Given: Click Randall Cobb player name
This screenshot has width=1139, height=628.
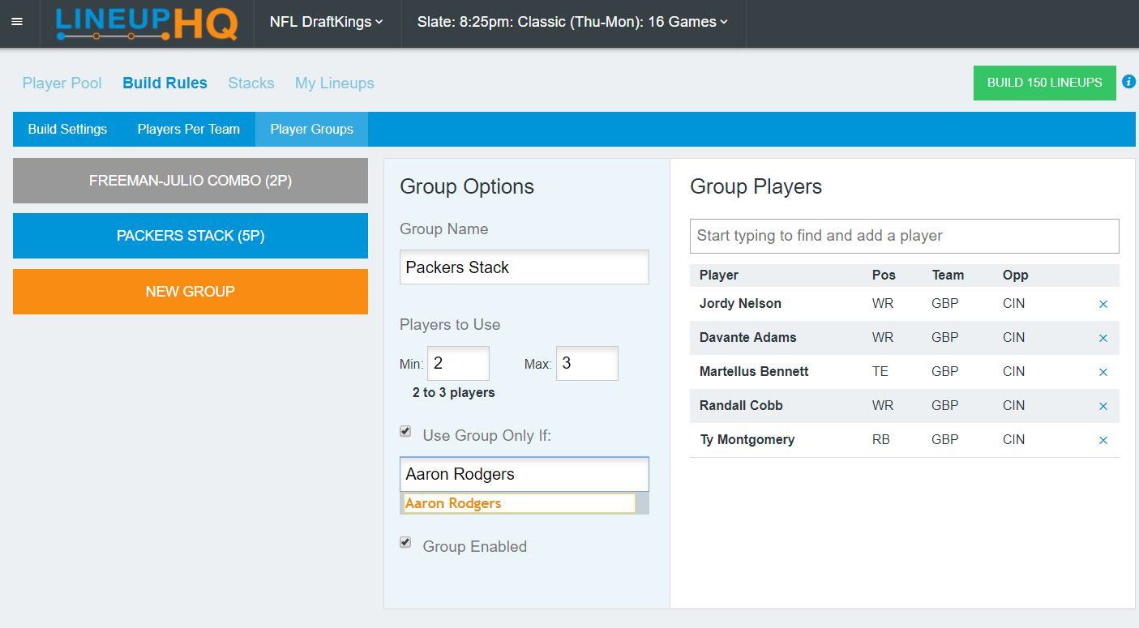Looking at the screenshot, I should (x=741, y=406).
